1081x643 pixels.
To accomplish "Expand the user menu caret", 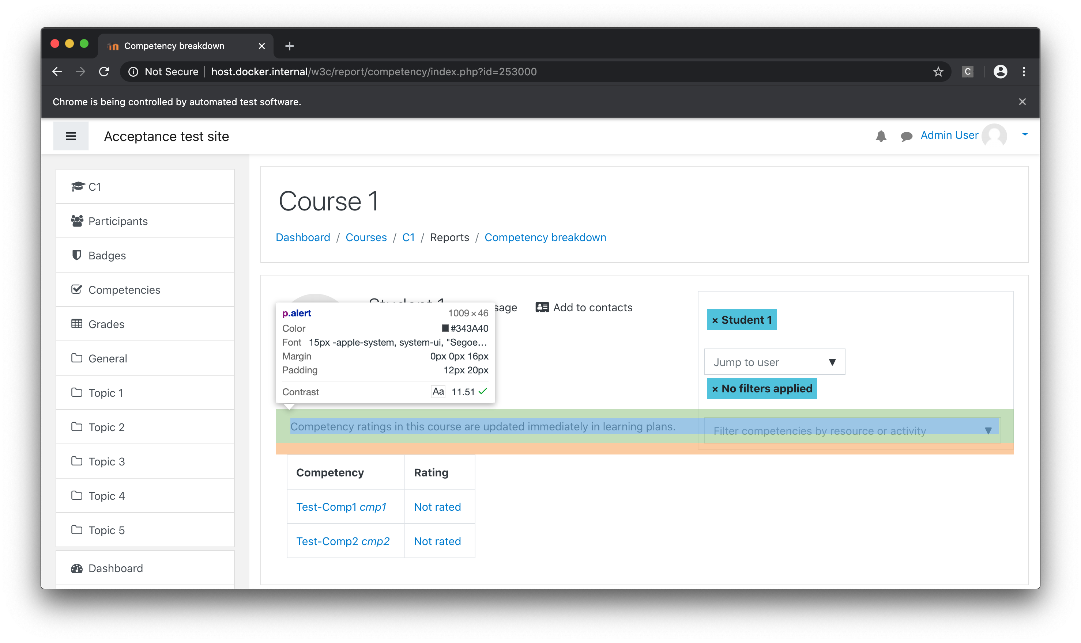I will pos(1025,135).
